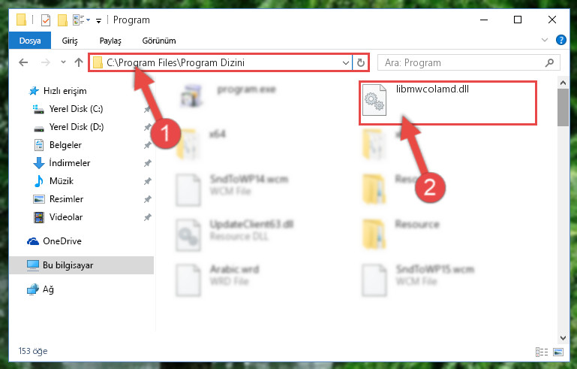Screen dimensions: 577x369
Task: Click the New folder quick access icon
Action: click(62, 20)
